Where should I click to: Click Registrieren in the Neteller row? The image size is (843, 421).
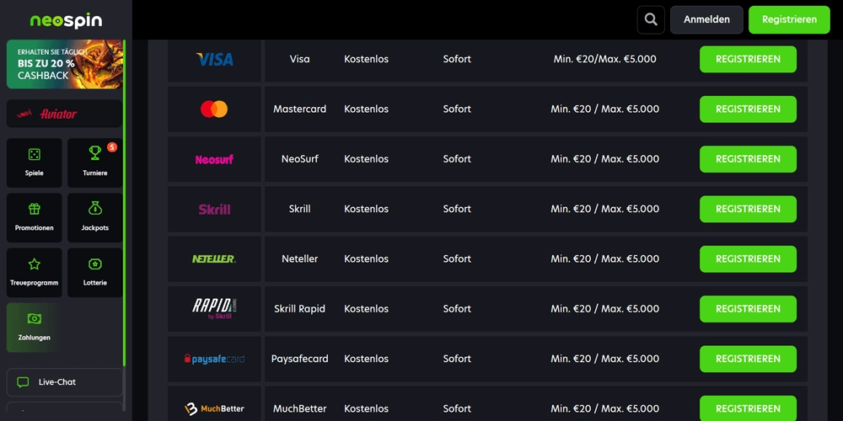(748, 258)
